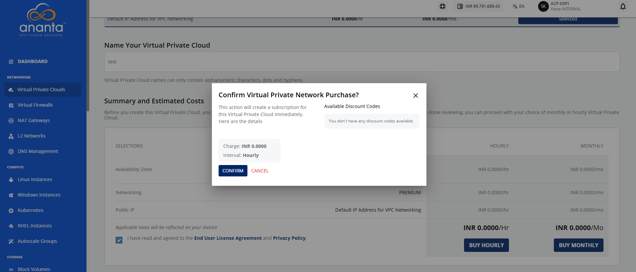Screen dimensions: 636x272
Task: Go to NAT Gateways page
Action: 34,120
